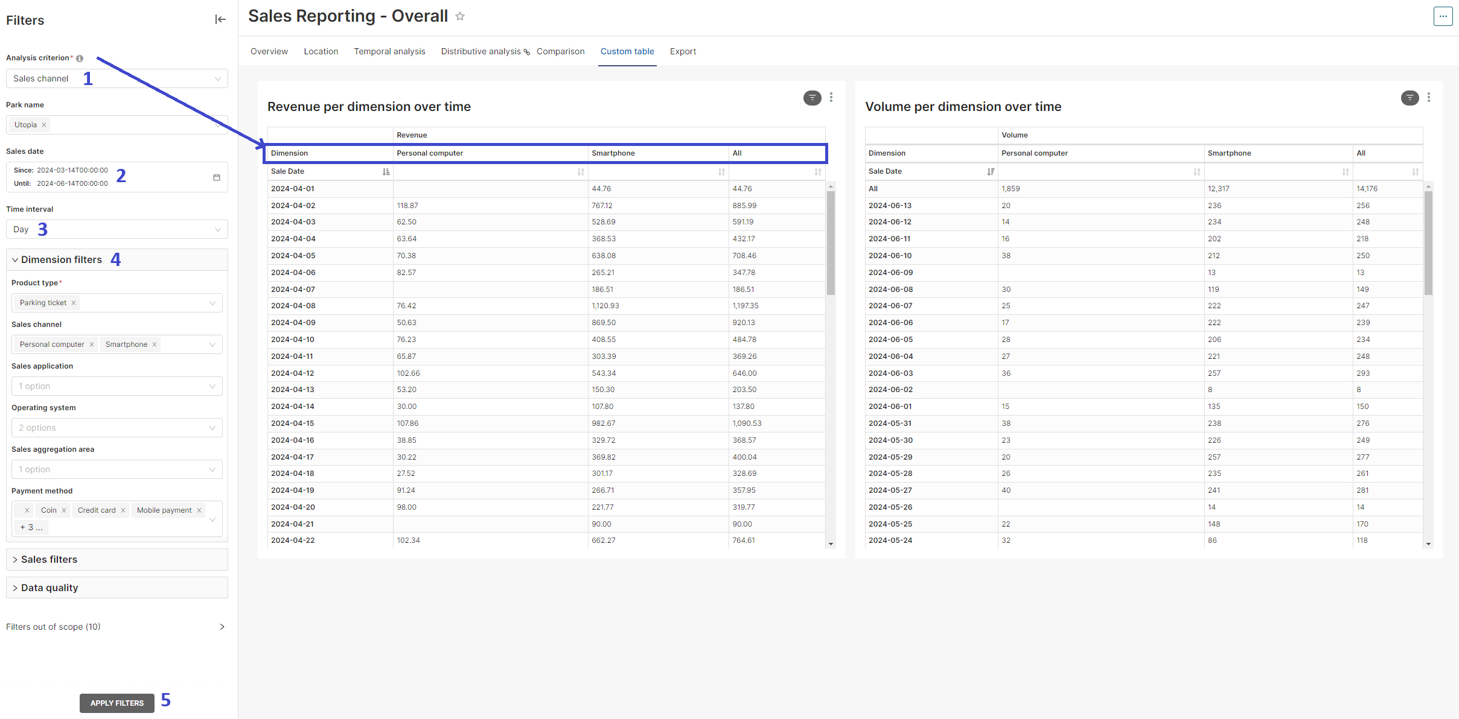Open filter indicator on Volume chart
The width and height of the screenshot is (1459, 719).
(1410, 98)
